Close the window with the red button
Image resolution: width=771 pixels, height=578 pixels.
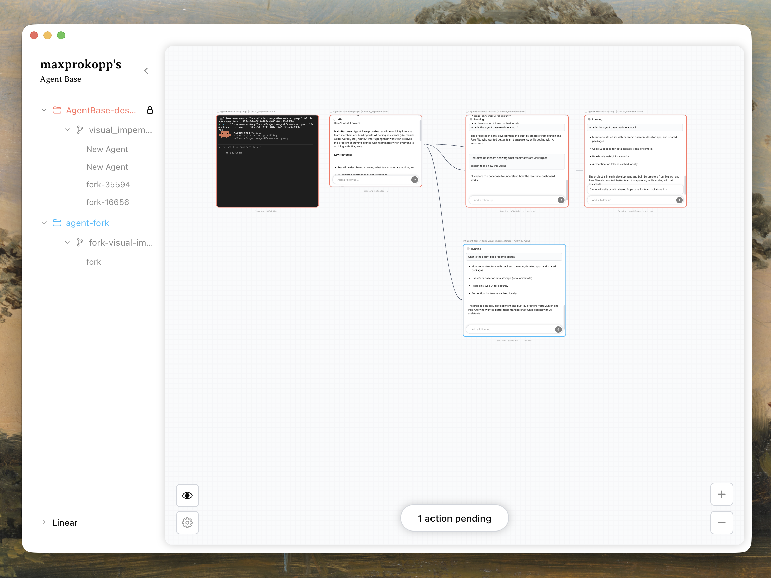34,35
